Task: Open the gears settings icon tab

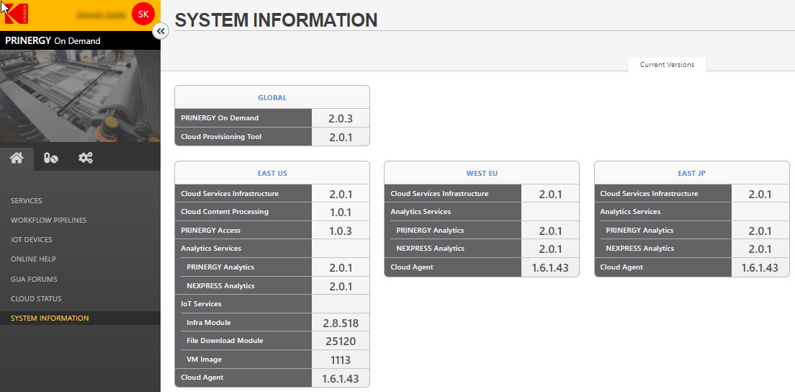Action: pyautogui.click(x=86, y=159)
